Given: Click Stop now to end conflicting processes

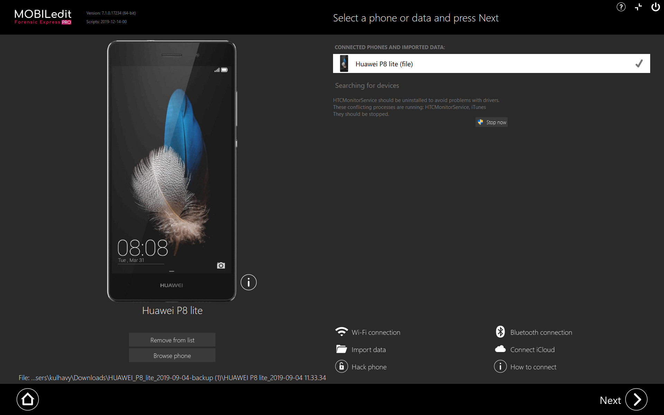Looking at the screenshot, I should pos(491,122).
